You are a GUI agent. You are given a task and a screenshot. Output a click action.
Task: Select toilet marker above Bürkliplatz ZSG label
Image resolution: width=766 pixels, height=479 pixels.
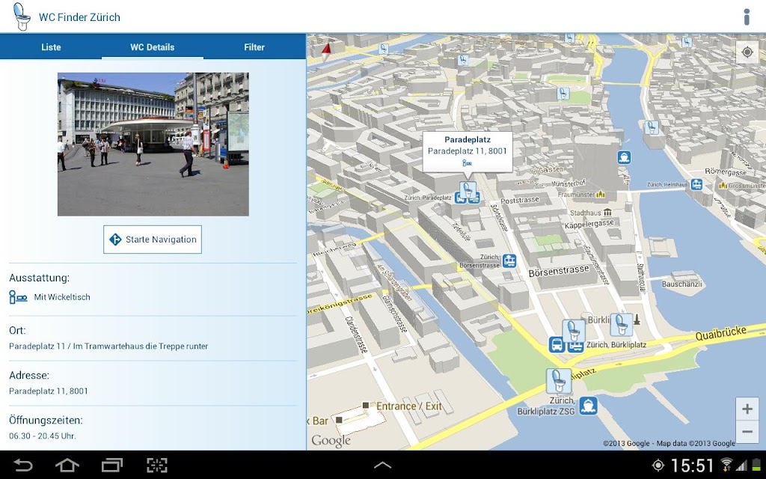pyautogui.click(x=559, y=381)
